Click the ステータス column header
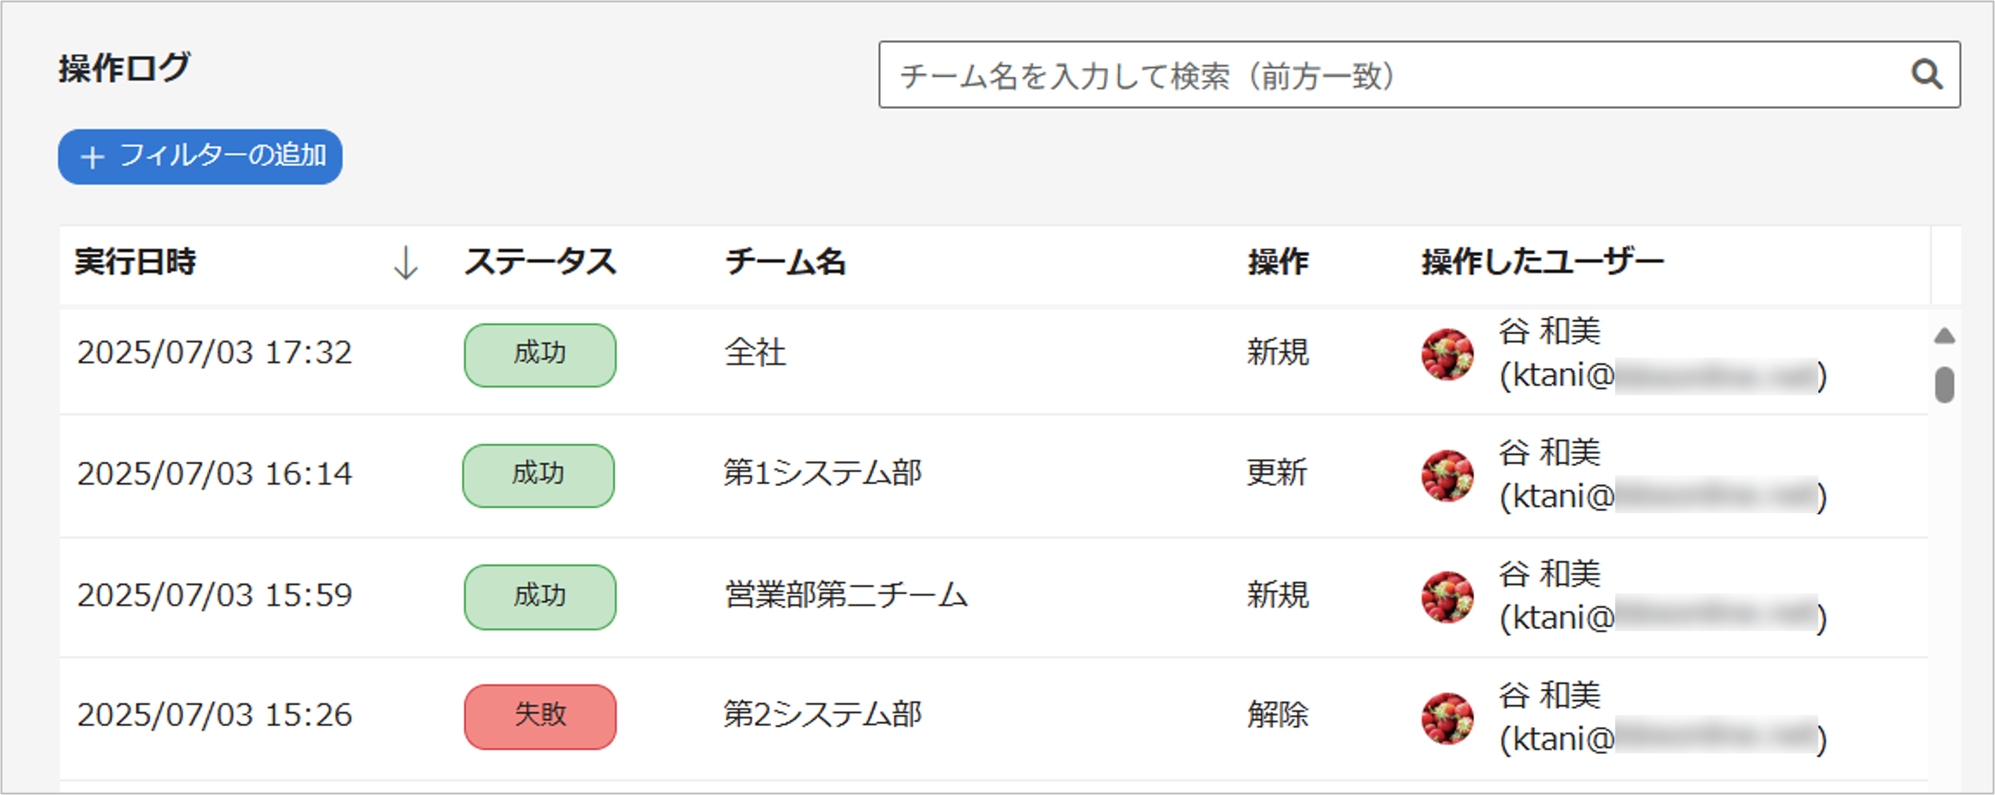1995x795 pixels. tap(540, 262)
